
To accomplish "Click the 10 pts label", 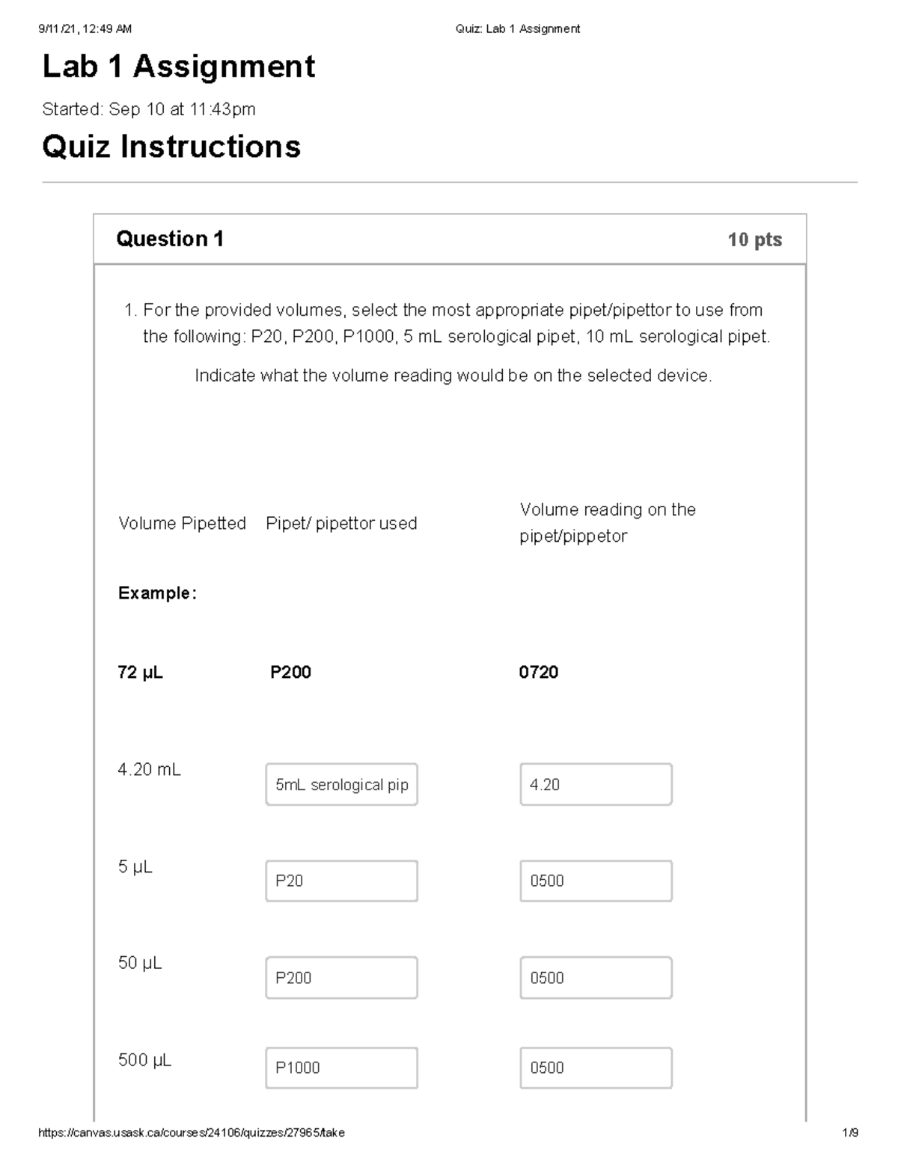I will (x=755, y=239).
